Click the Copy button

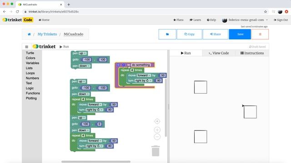(x=189, y=34)
